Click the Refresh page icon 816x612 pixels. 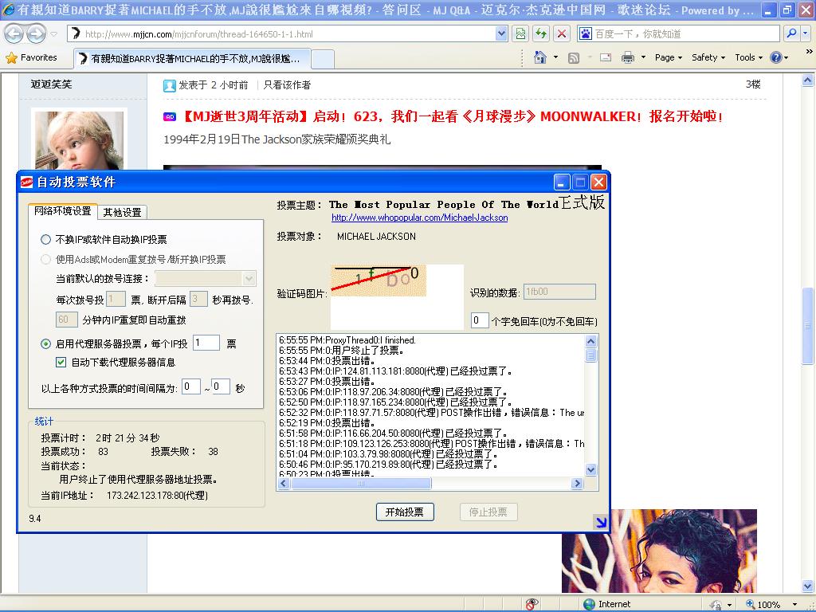tap(541, 33)
